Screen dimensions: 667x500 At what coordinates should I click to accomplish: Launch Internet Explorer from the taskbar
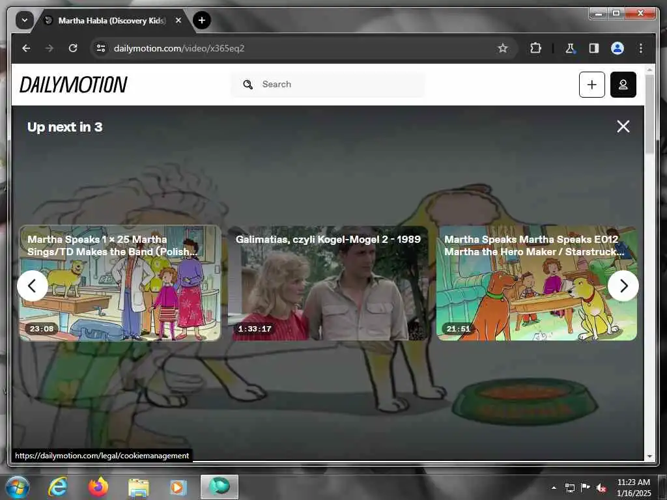pos(58,487)
